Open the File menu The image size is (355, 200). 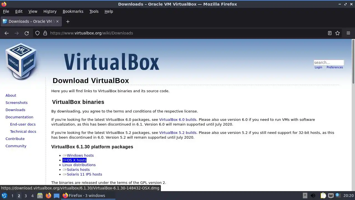click(6, 11)
